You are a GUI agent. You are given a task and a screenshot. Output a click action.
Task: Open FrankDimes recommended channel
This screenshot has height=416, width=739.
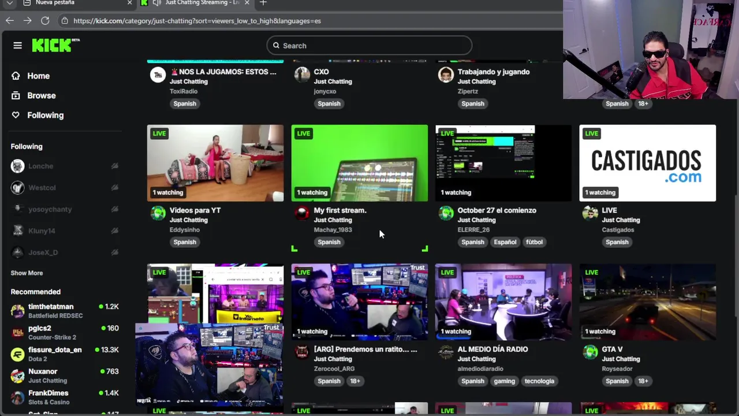click(65, 398)
